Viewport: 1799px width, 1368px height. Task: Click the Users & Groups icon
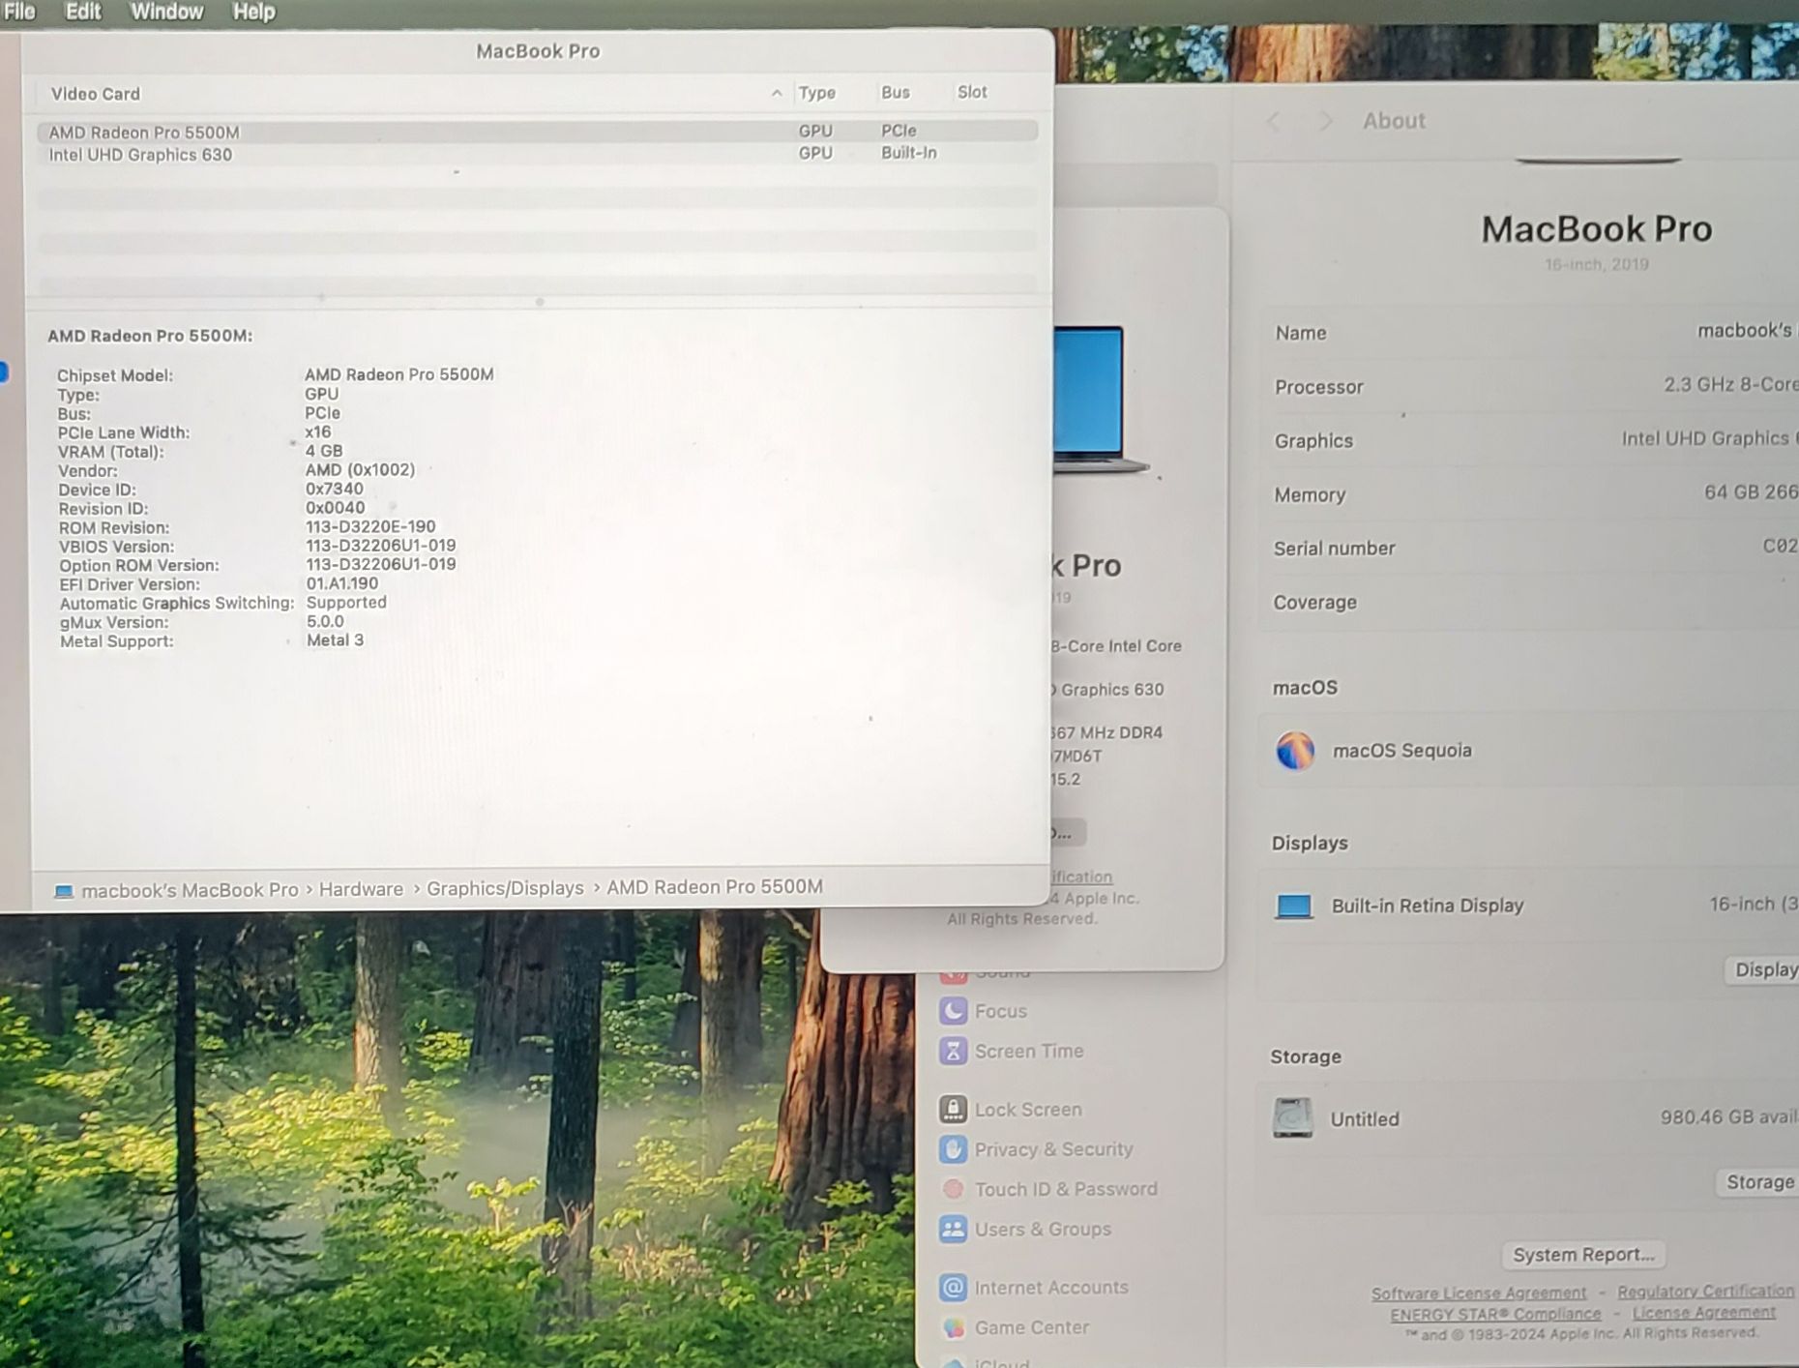[x=953, y=1229]
